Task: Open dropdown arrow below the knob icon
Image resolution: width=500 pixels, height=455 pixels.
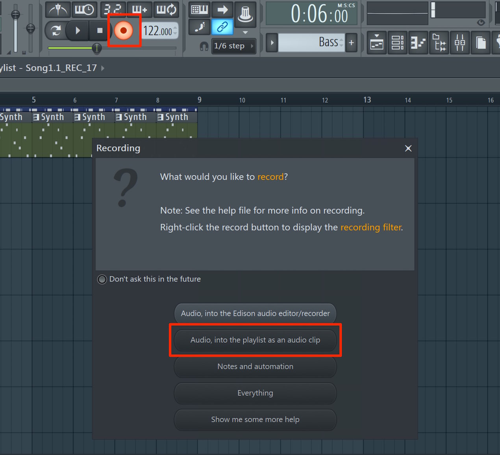Action: click(245, 32)
